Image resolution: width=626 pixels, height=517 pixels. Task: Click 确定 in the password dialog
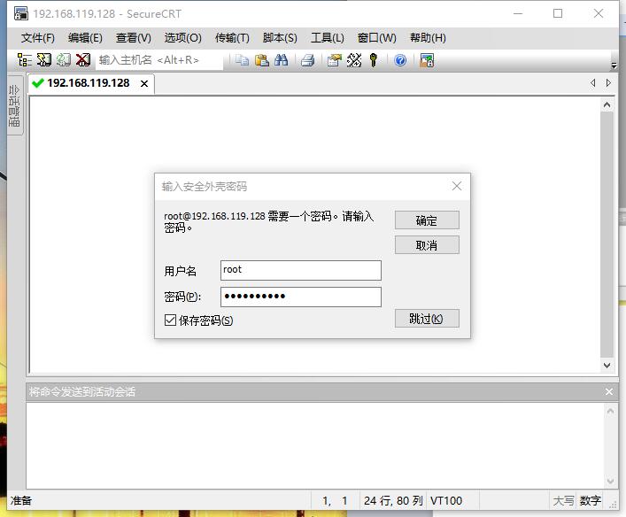pyautogui.click(x=427, y=220)
